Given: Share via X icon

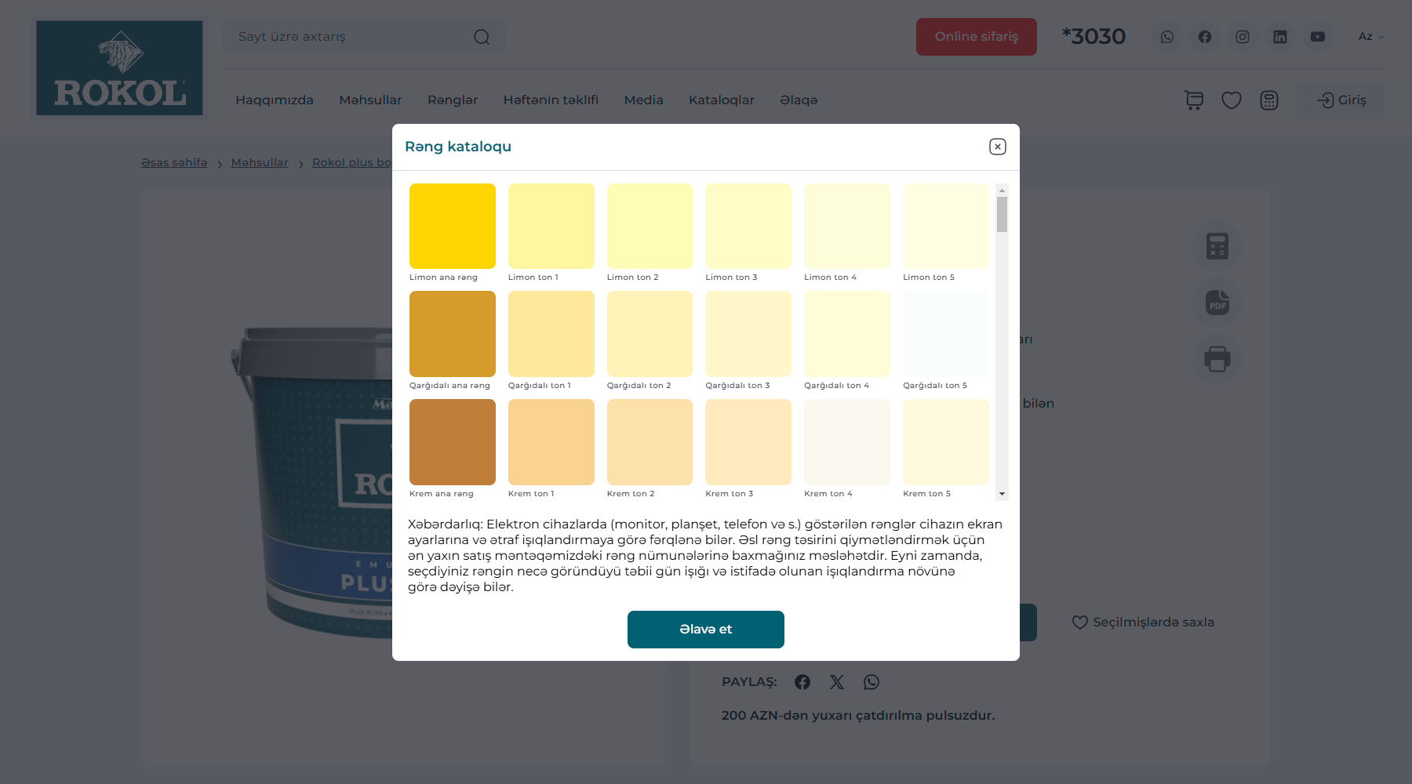Looking at the screenshot, I should coord(837,682).
